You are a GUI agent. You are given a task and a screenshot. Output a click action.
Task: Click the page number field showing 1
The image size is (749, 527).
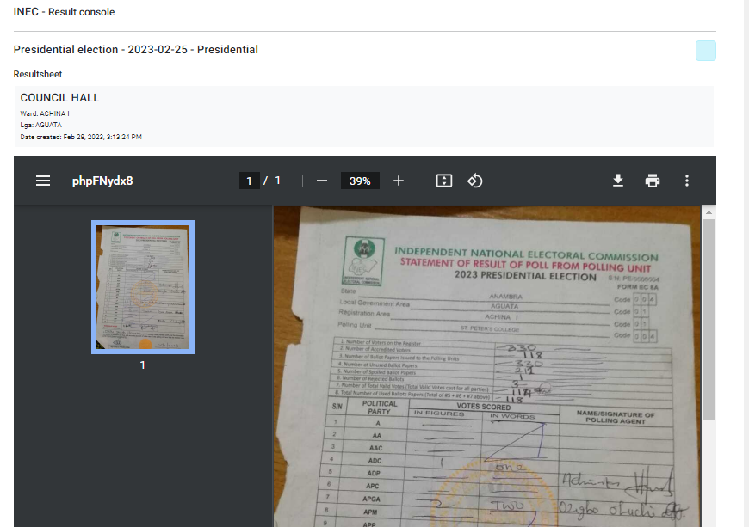(249, 181)
